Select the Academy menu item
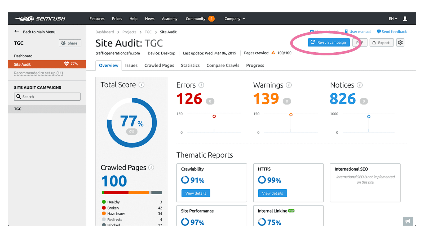Screen dimensions: 424x238 170,19
